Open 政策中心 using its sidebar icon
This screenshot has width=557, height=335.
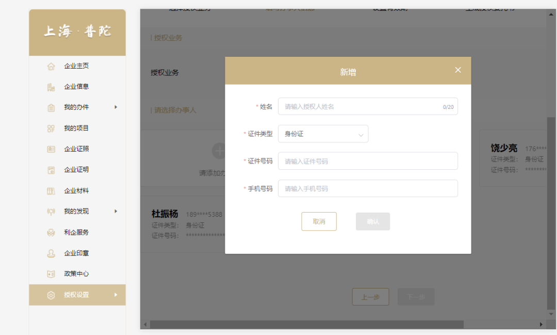[x=51, y=274]
